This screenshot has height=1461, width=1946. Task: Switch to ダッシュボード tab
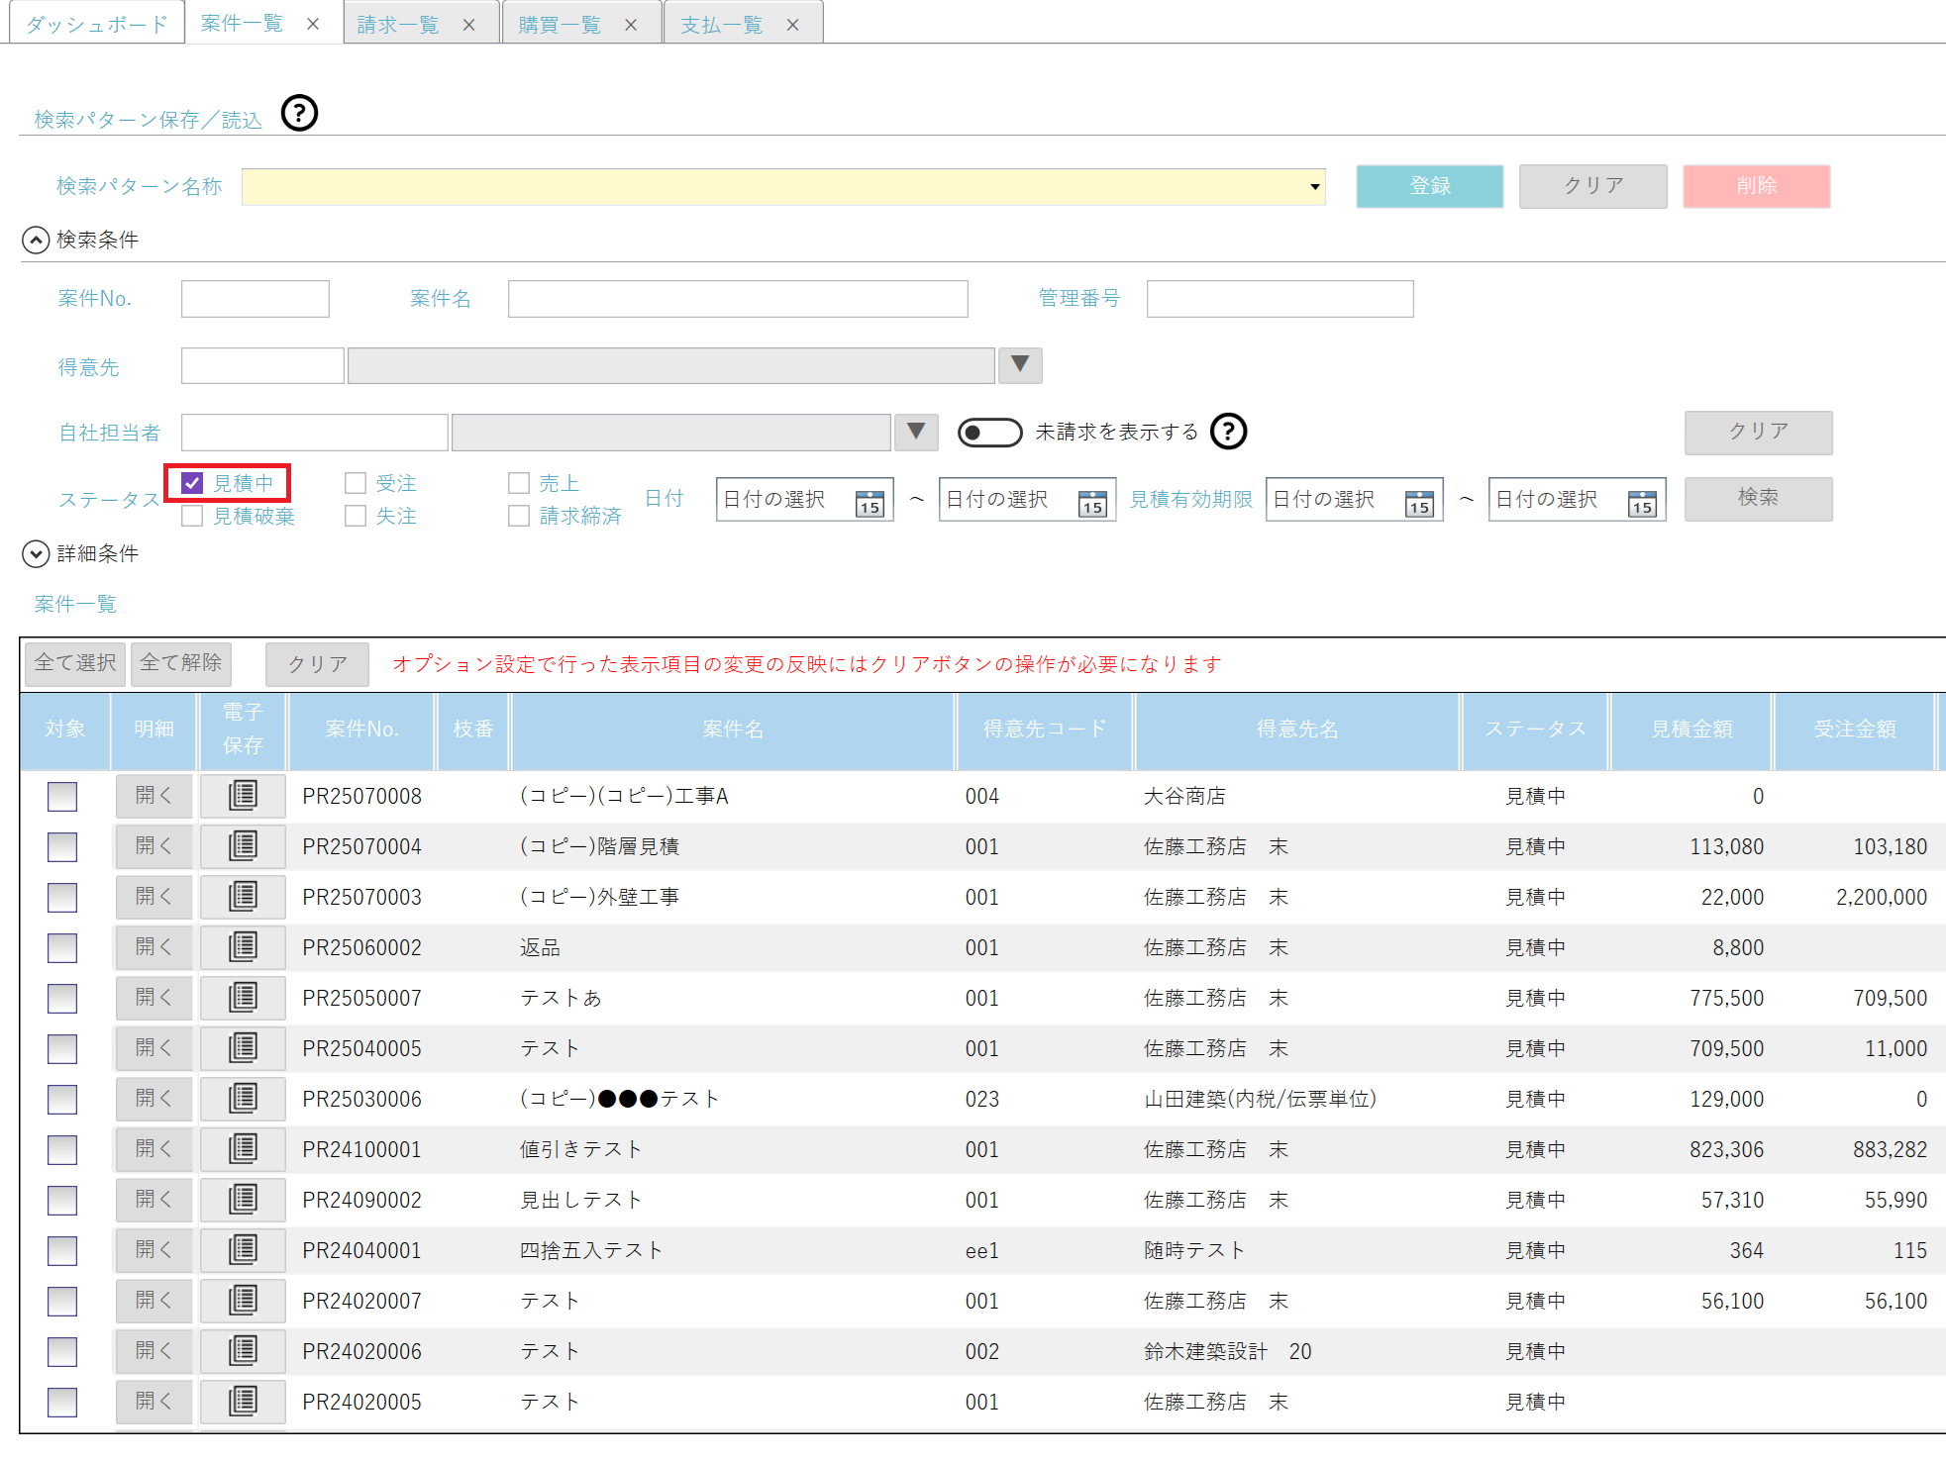[97, 24]
